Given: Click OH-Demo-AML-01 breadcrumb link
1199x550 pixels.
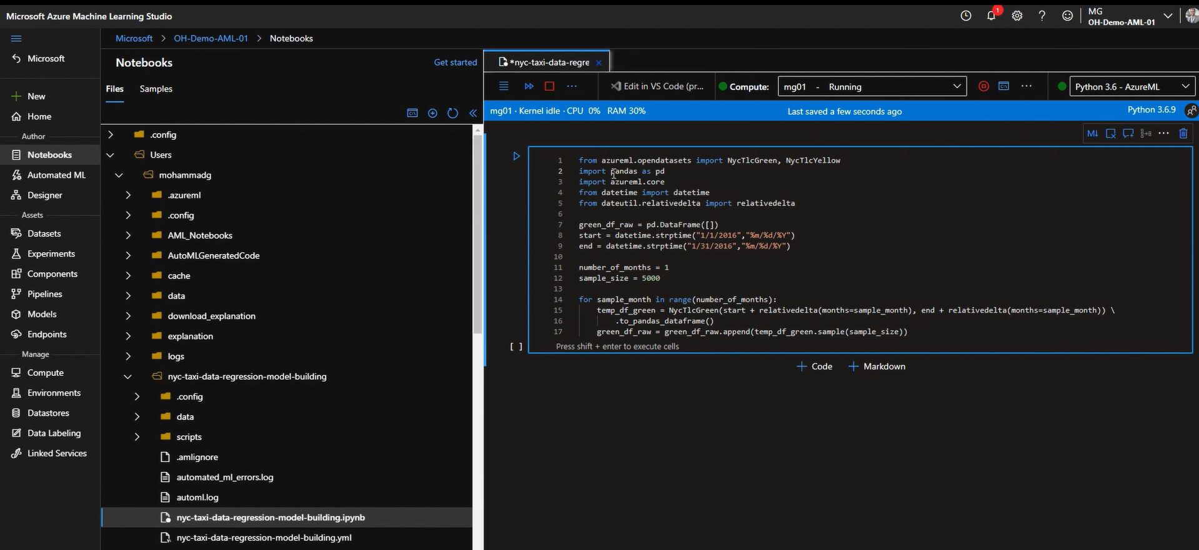Looking at the screenshot, I should point(211,38).
